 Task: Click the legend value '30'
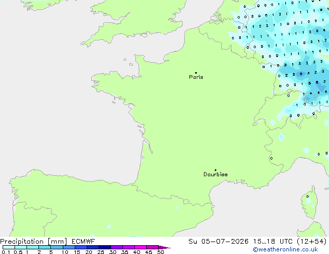(113, 252)
